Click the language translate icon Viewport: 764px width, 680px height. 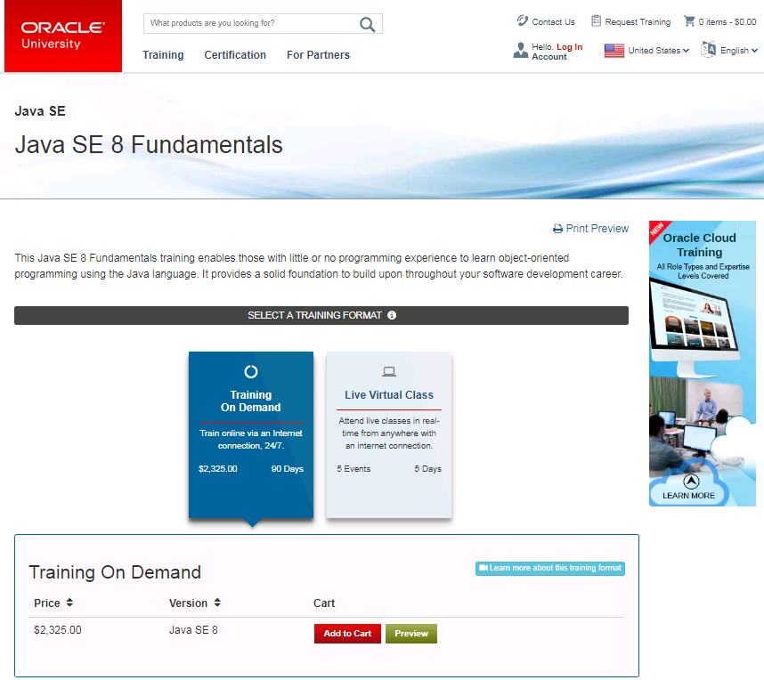(708, 50)
